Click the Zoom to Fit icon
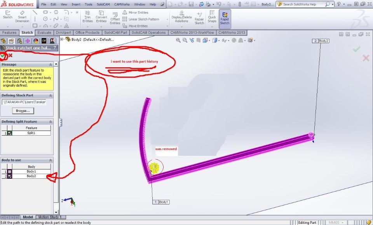The height and width of the screenshot is (225, 373). 178,40
